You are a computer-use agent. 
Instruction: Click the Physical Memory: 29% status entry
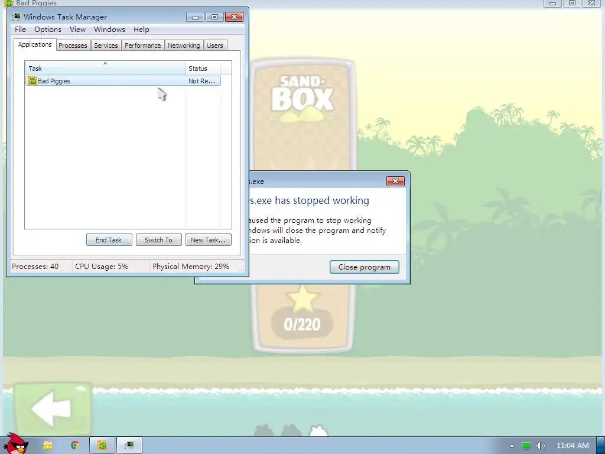coord(191,267)
